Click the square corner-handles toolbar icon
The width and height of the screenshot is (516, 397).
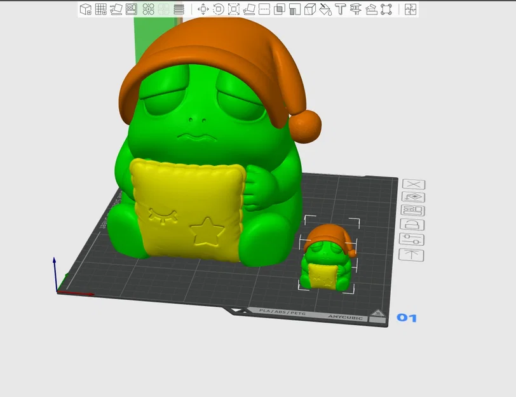point(386,9)
